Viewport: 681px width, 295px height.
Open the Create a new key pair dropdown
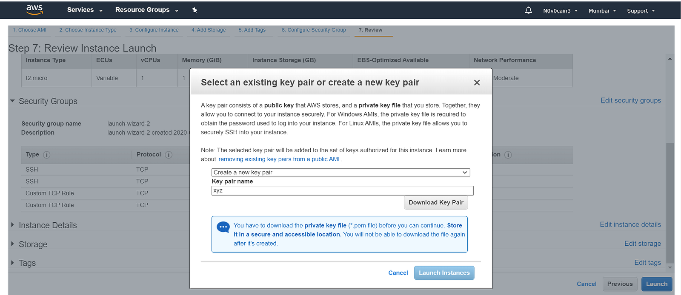click(x=340, y=172)
